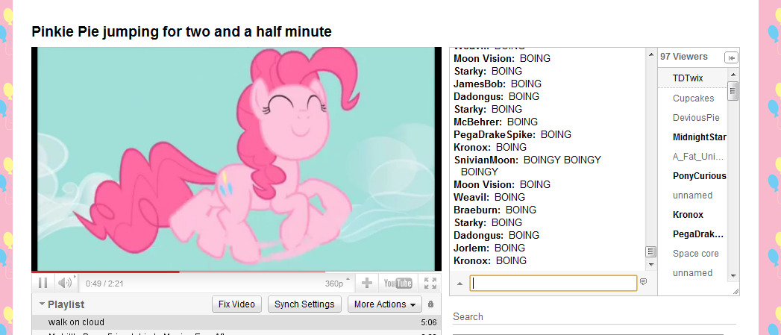Click the Search field below chat

click(595, 316)
